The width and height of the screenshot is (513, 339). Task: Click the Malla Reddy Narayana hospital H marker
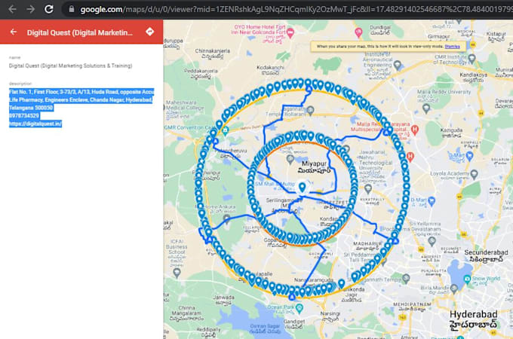(x=414, y=129)
